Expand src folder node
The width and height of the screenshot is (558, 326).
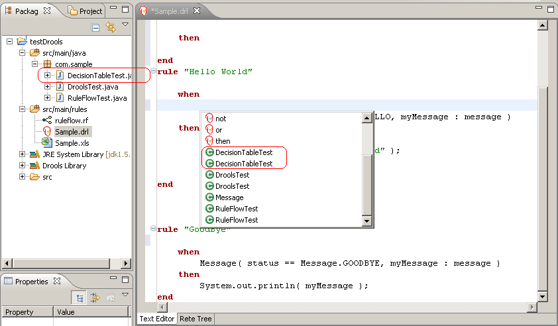pos(22,176)
